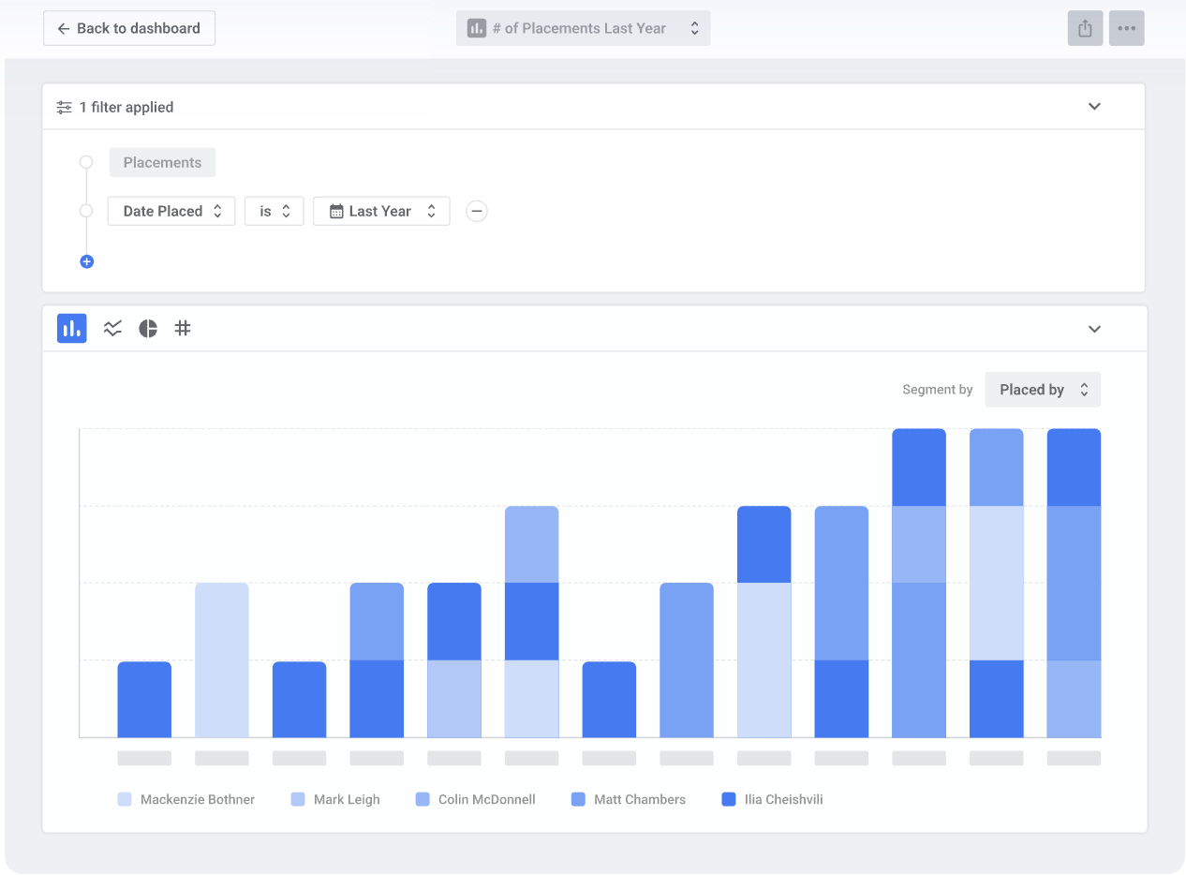Open the pie chart visualization
The width and height of the screenshot is (1186, 875).
click(x=148, y=328)
